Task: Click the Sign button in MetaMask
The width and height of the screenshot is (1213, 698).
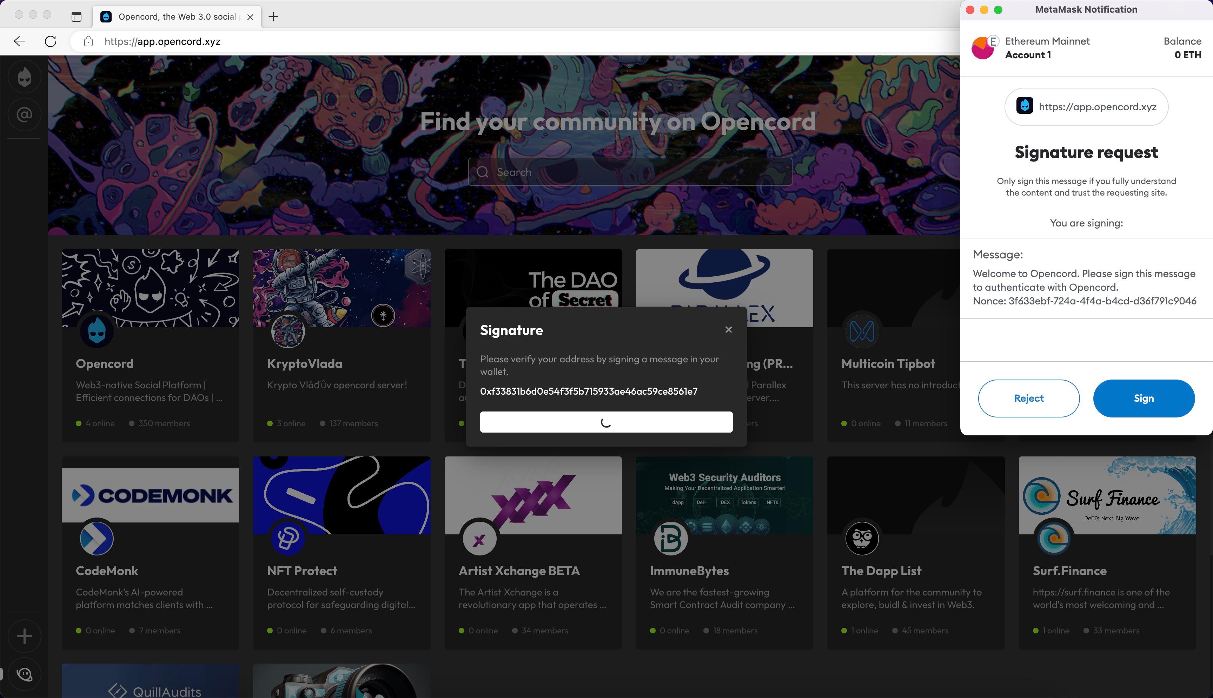Action: 1144,399
